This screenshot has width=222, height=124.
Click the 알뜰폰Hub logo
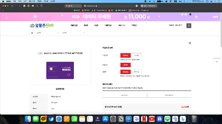coord(42,26)
